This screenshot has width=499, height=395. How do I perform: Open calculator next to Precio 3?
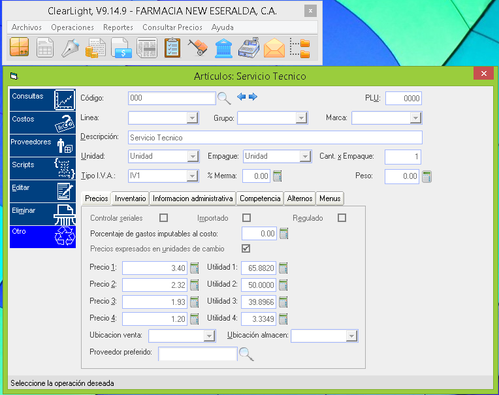(195, 302)
